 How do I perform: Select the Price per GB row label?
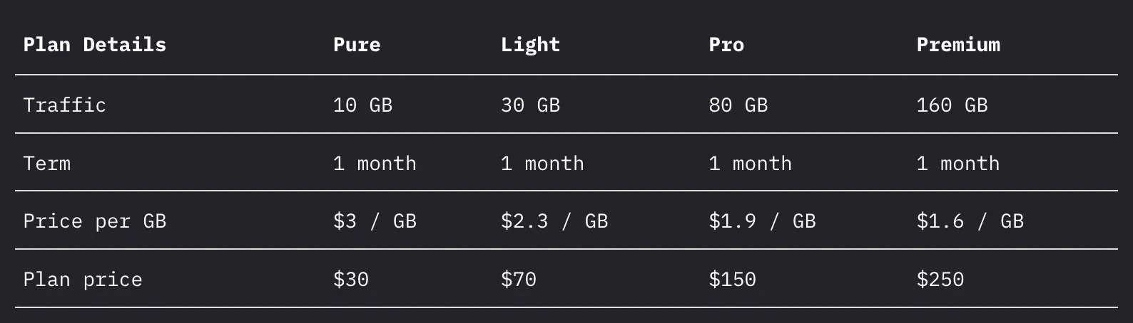pyautogui.click(x=94, y=221)
